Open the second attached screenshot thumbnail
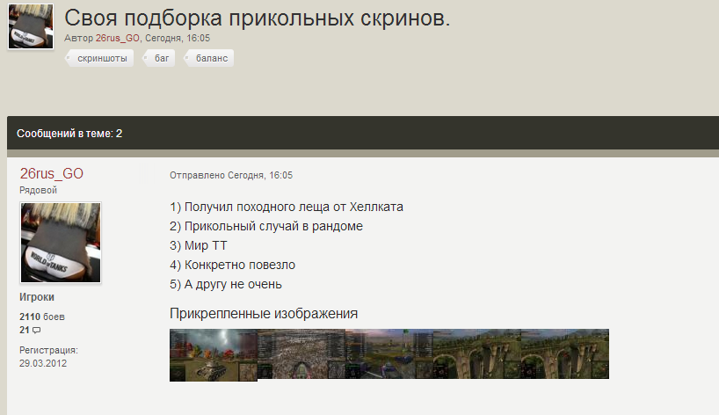The width and height of the screenshot is (719, 415). [x=301, y=353]
